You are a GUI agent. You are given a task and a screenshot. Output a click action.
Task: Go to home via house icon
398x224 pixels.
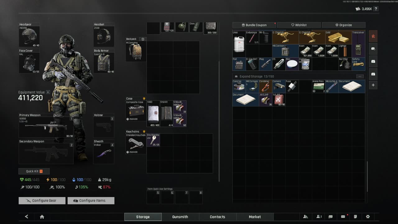coord(42,217)
